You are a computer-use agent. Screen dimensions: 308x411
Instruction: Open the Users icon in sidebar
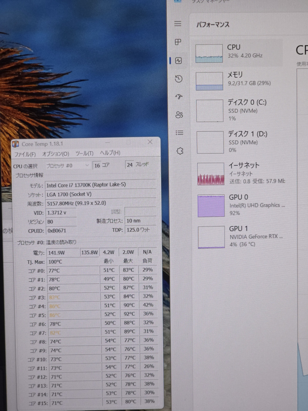[x=179, y=115]
